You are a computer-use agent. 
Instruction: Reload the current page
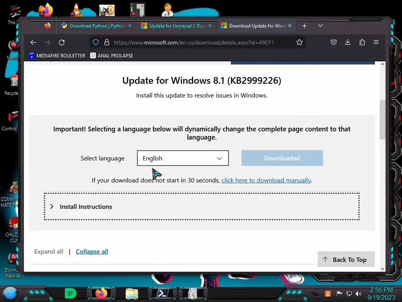coord(62,42)
